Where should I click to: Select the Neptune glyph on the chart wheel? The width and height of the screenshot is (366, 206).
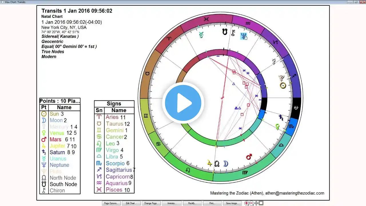coord(243,36)
